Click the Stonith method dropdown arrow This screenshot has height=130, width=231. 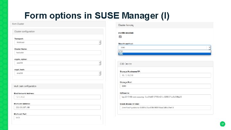(x=210, y=48)
